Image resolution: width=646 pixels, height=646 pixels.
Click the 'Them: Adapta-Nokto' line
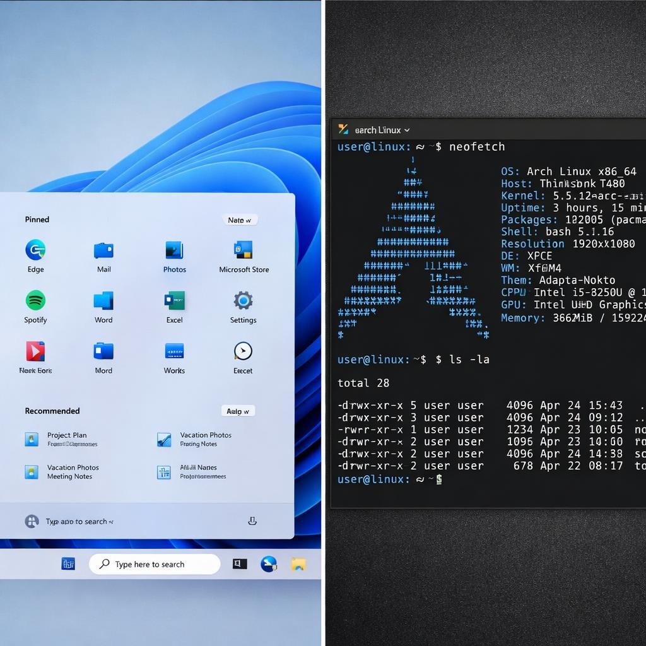(558, 280)
